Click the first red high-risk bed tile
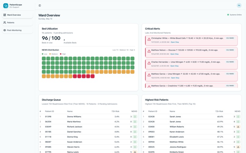This screenshot has height=153, width=246. tap(75, 76)
